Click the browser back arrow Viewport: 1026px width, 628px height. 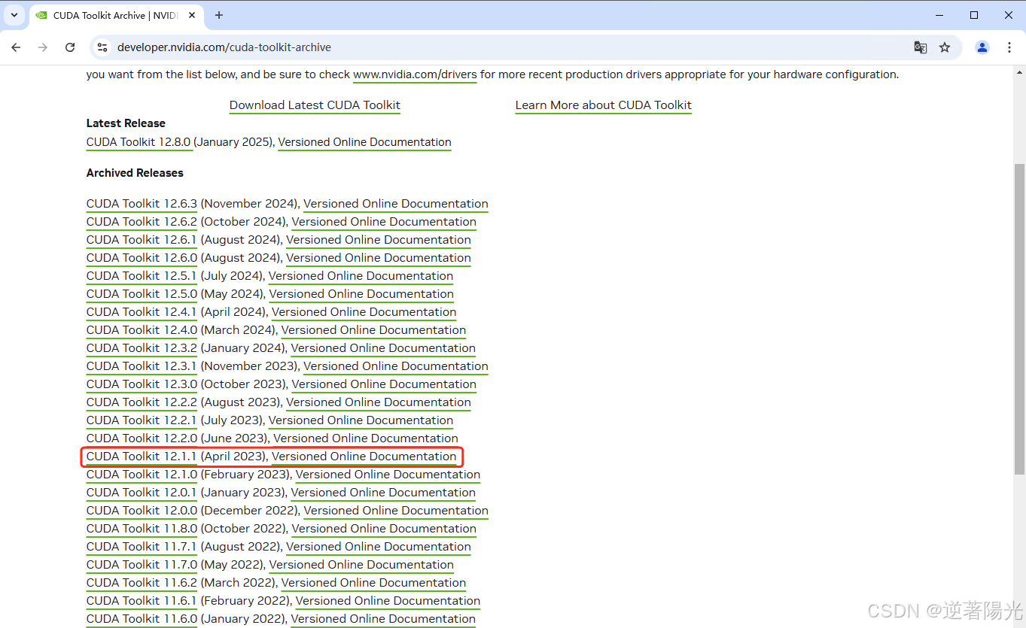click(16, 47)
